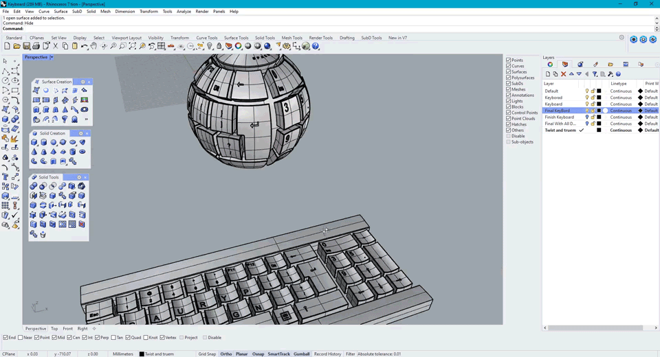Uncheck the Curves selection filter
The image size is (660, 357).
click(509, 66)
